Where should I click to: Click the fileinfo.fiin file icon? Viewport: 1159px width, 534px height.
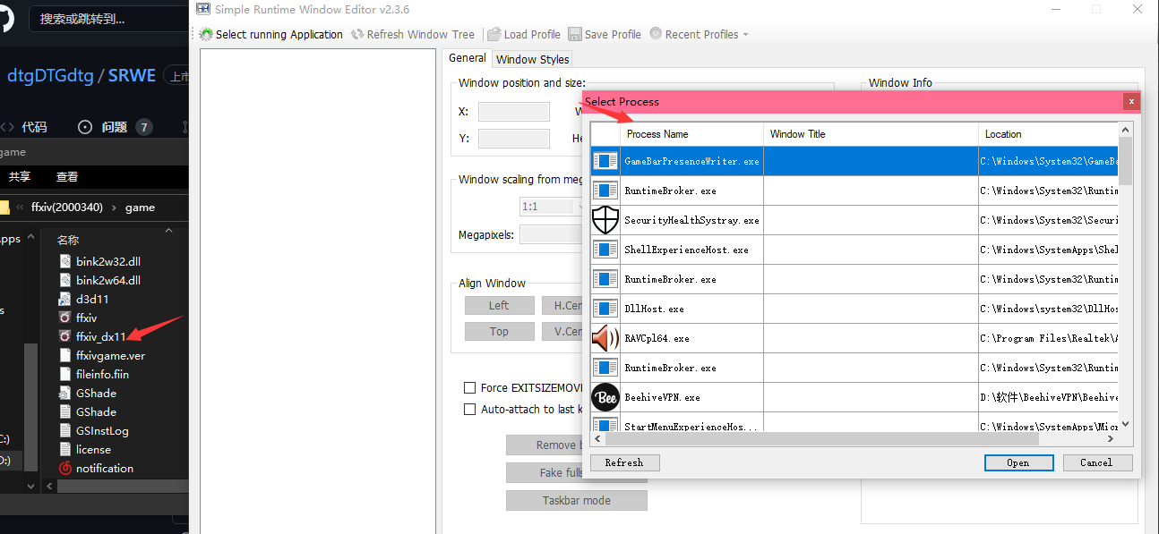coord(64,374)
